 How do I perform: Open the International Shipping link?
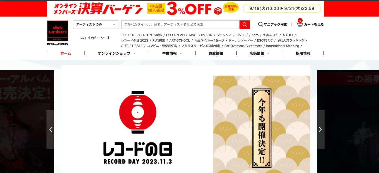(282, 46)
